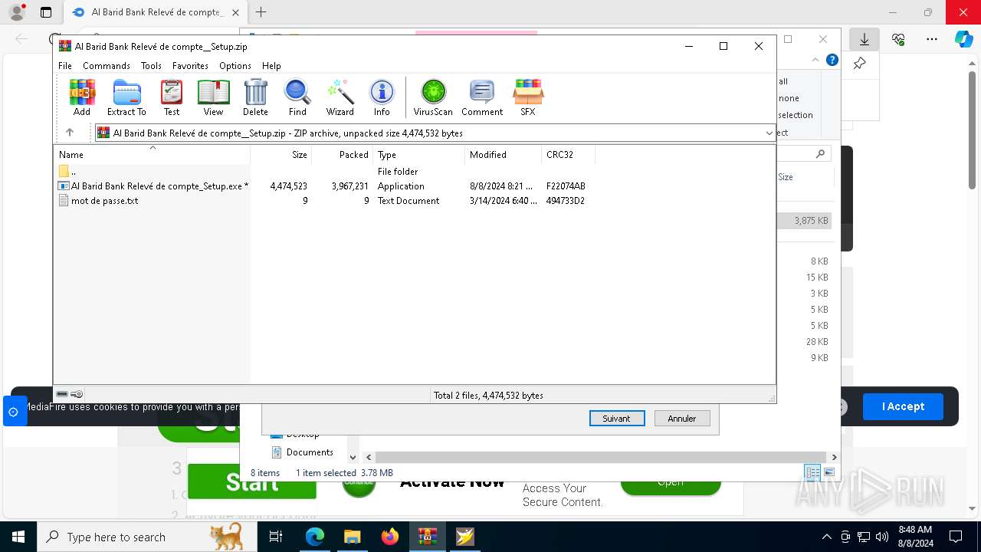Add a Comment to the archive
This screenshot has height=552, width=981.
point(482,97)
